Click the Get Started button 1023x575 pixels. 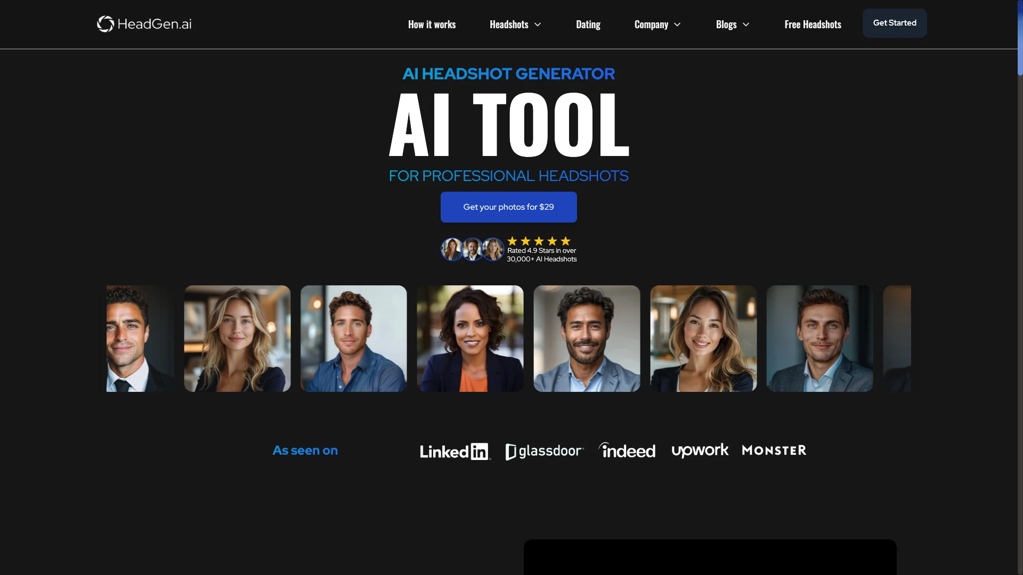click(x=895, y=22)
